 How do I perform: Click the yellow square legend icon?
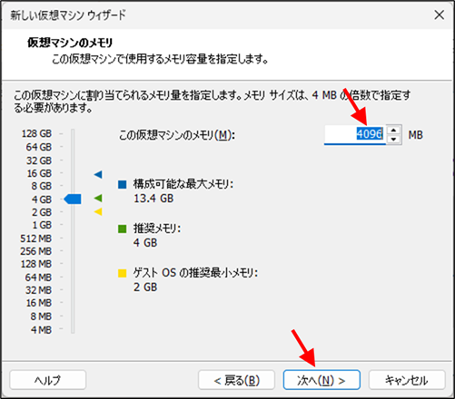tap(123, 273)
